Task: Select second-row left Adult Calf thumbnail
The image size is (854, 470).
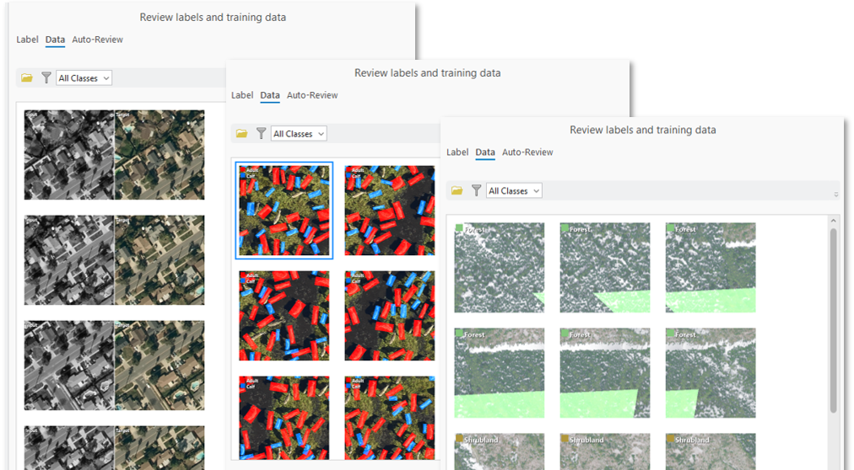Action: [x=284, y=316]
